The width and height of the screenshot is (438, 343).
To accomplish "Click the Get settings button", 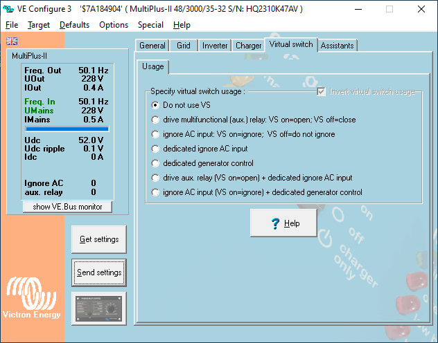I will click(99, 239).
